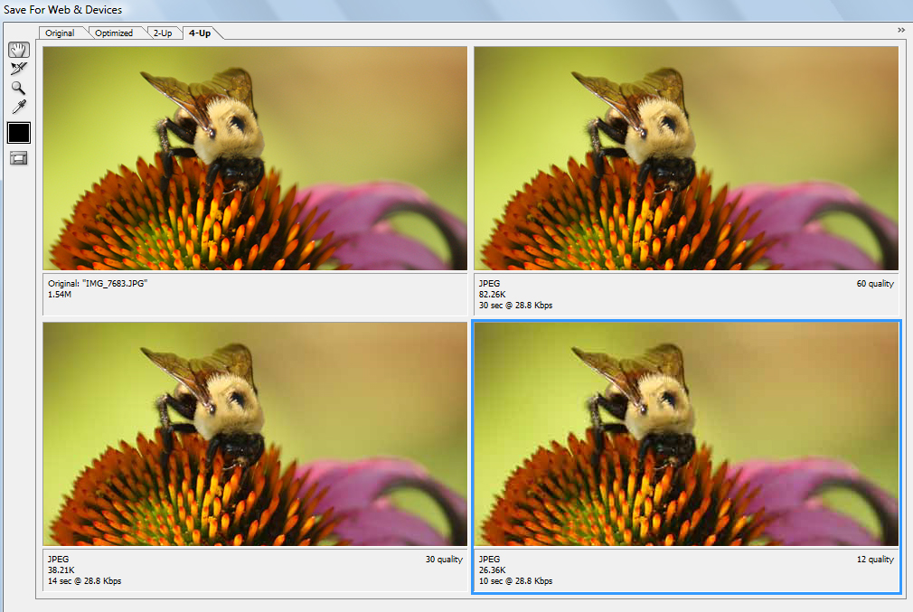Switch to the 2-Up tab
Screen dimensions: 913x612
pos(163,33)
